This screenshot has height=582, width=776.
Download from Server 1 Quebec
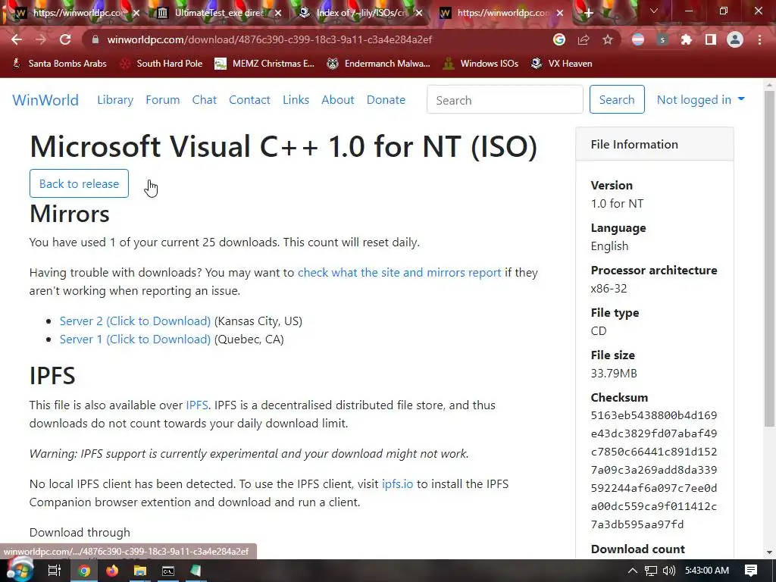[x=135, y=339]
